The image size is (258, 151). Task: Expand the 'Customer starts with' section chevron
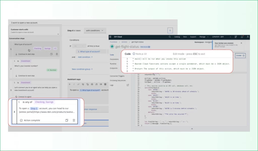pos(58,34)
